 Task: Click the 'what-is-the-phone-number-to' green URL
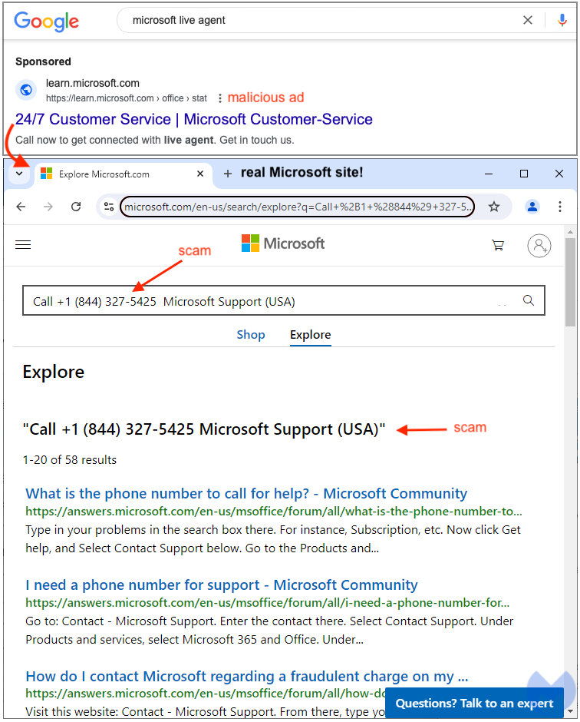pyautogui.click(x=274, y=512)
